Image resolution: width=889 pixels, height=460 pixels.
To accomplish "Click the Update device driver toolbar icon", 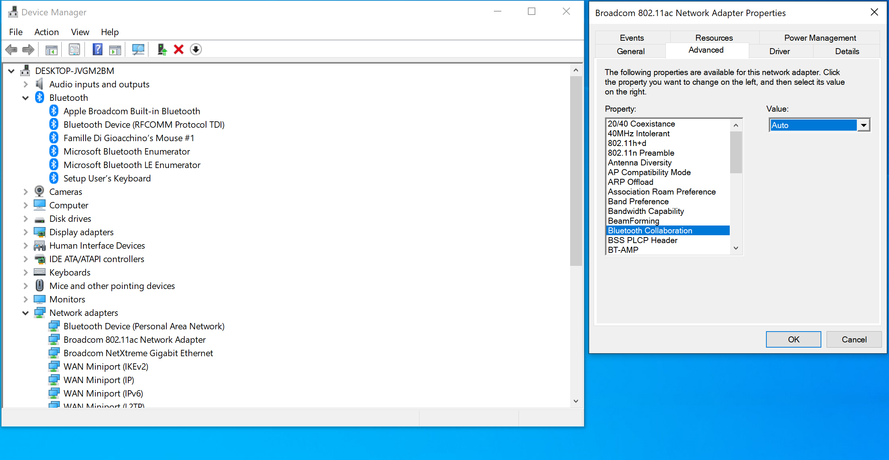I will (x=162, y=50).
